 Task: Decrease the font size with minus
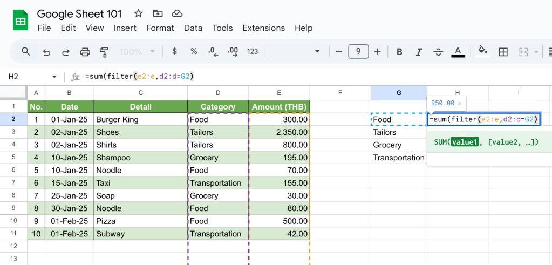pos(339,52)
